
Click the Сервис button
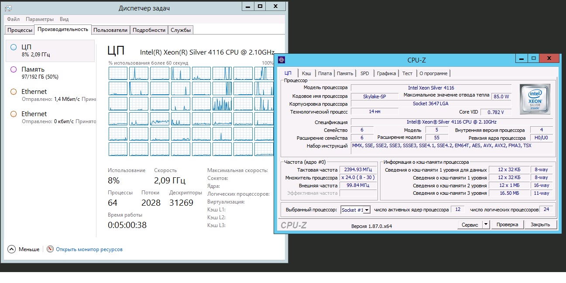coord(470,224)
